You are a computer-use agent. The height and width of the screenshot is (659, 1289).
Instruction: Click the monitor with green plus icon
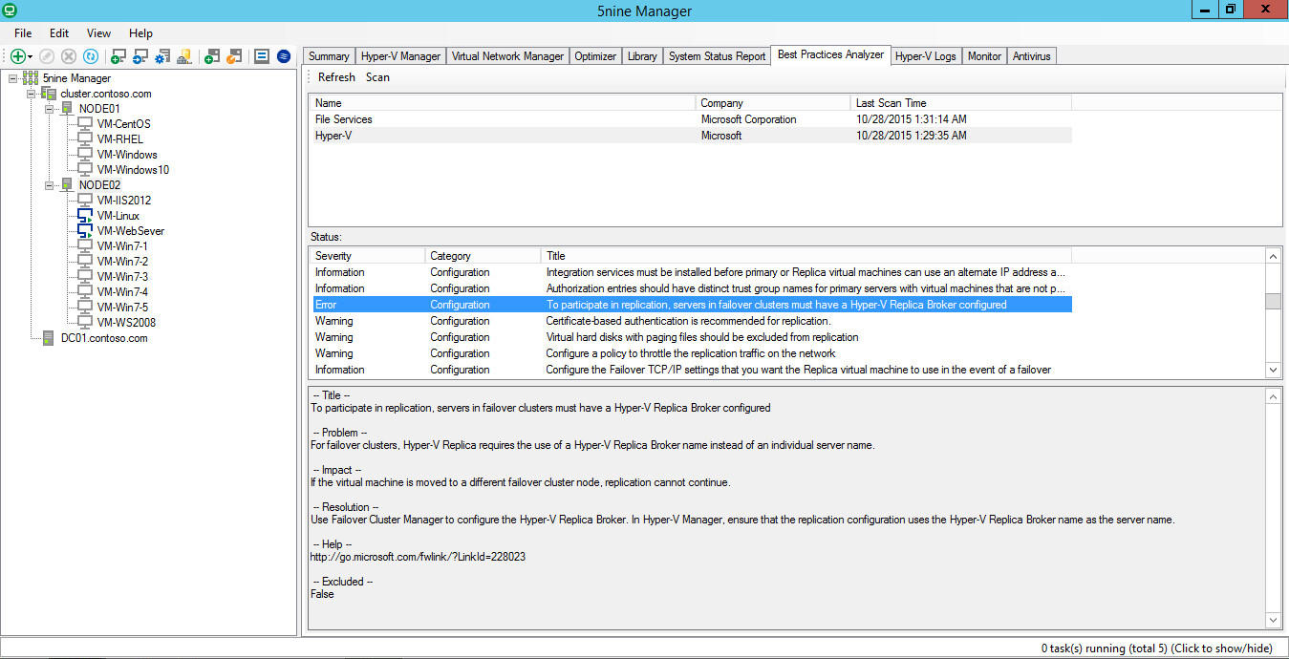[x=118, y=56]
